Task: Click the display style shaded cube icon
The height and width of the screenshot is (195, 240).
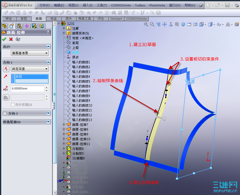Action: 210,24
